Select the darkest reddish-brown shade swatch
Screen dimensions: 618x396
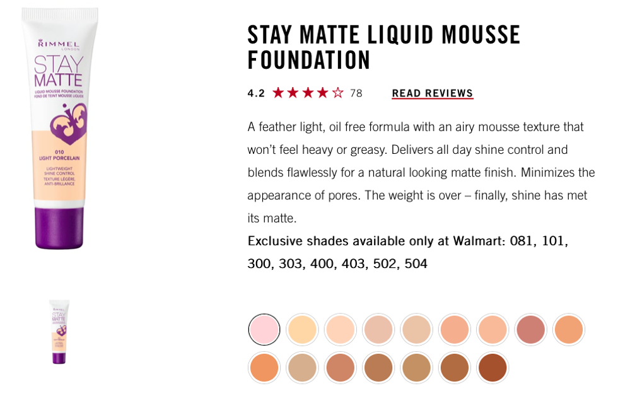click(493, 368)
